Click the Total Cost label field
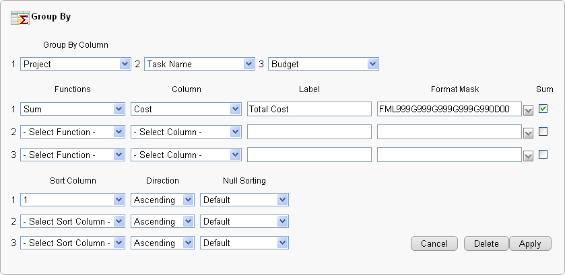This screenshot has width=565, height=275. (309, 109)
